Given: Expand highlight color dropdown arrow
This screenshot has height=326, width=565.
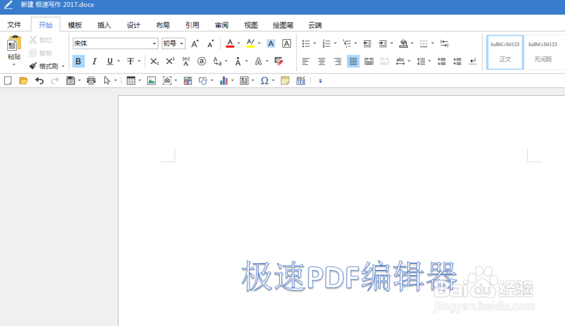Looking at the screenshot, I should coord(259,43).
